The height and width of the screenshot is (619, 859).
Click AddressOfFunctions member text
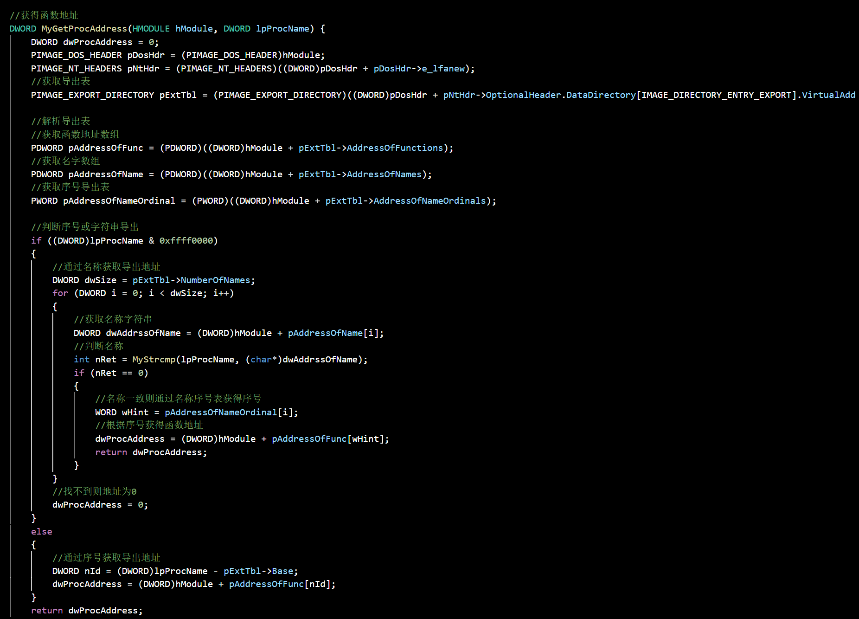(395, 148)
